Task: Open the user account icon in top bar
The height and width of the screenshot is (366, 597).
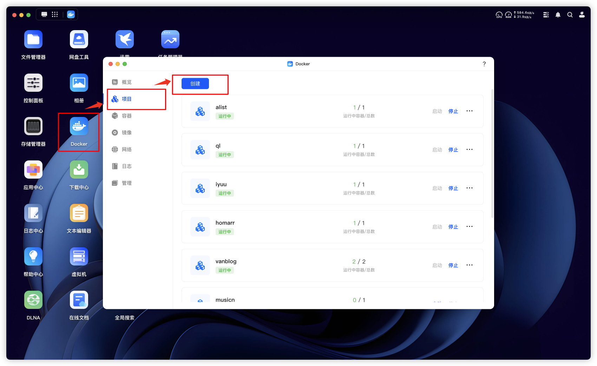Action: tap(582, 15)
